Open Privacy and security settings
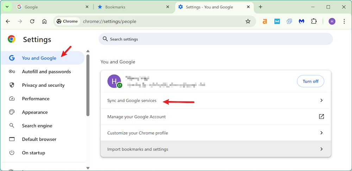The width and height of the screenshot is (352, 171). coord(43,85)
